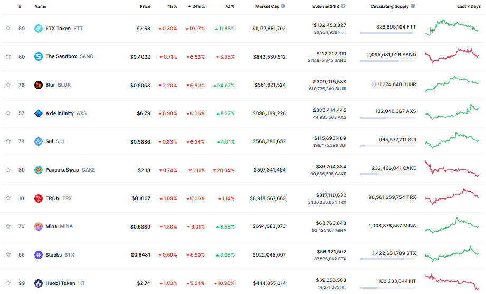Click the PancakeSwap coin logo
This screenshot has height=294, width=486.
(x=38, y=170)
